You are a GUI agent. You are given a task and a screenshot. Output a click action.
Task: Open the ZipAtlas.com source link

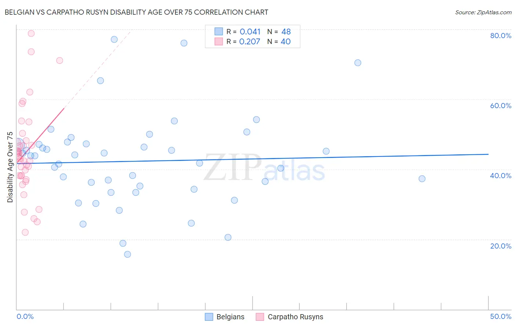(x=483, y=12)
